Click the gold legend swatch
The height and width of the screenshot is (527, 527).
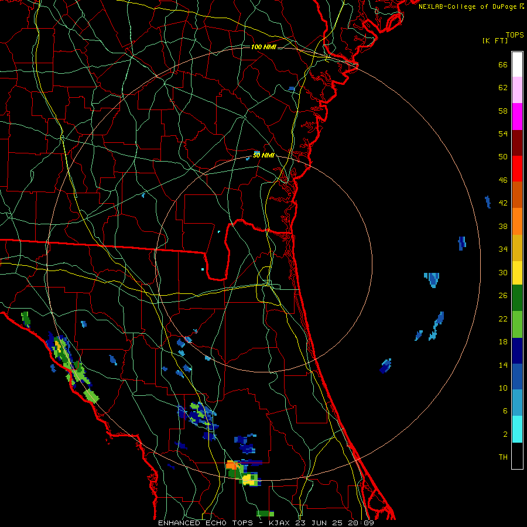coord(517,247)
